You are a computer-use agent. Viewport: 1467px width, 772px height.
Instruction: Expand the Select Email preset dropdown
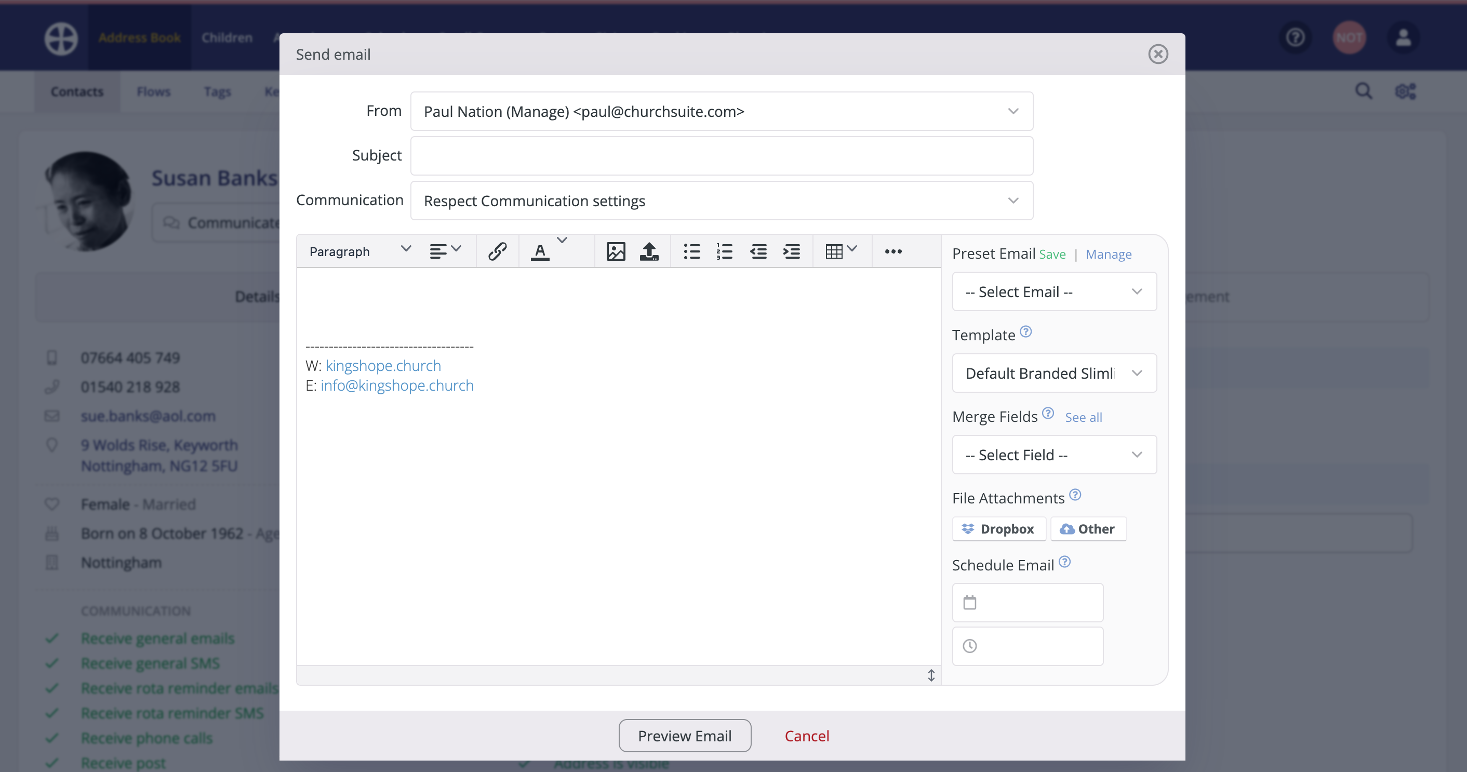(x=1053, y=291)
